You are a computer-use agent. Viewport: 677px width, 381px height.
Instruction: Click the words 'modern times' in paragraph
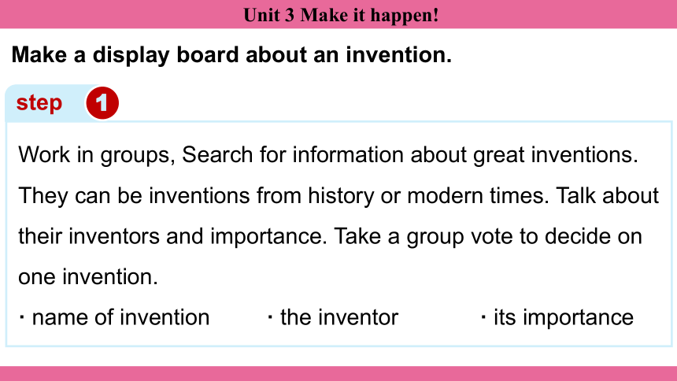478,196
